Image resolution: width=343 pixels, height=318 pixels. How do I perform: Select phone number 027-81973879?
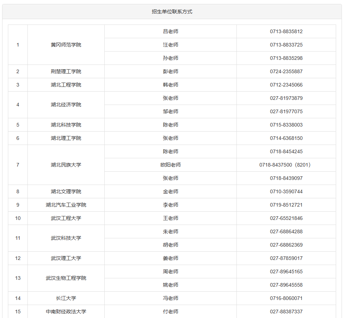coord(286,98)
